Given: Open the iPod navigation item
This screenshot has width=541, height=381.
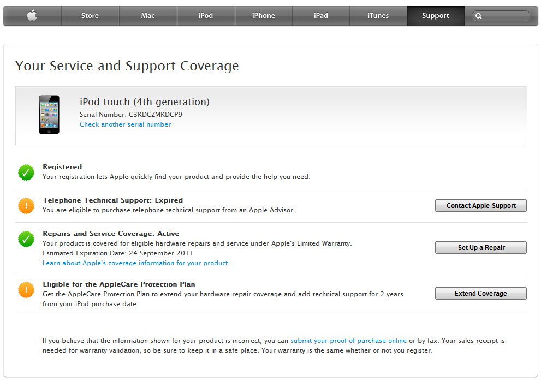Looking at the screenshot, I should click(206, 15).
